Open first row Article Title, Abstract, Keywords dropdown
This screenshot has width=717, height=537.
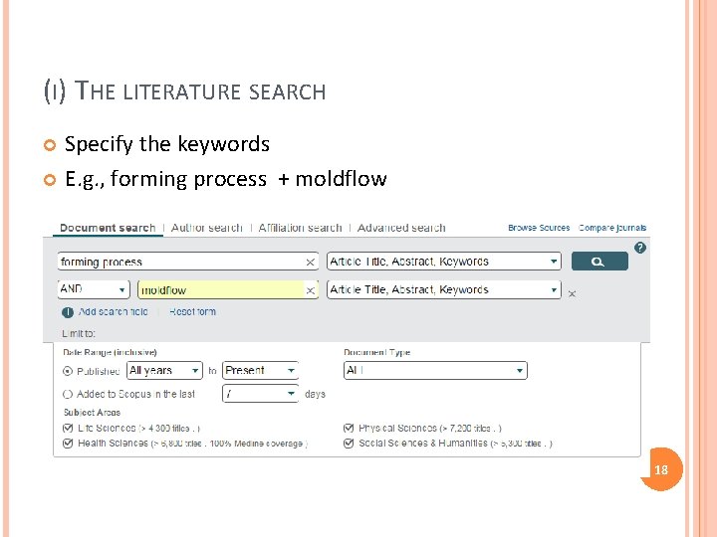tap(444, 262)
